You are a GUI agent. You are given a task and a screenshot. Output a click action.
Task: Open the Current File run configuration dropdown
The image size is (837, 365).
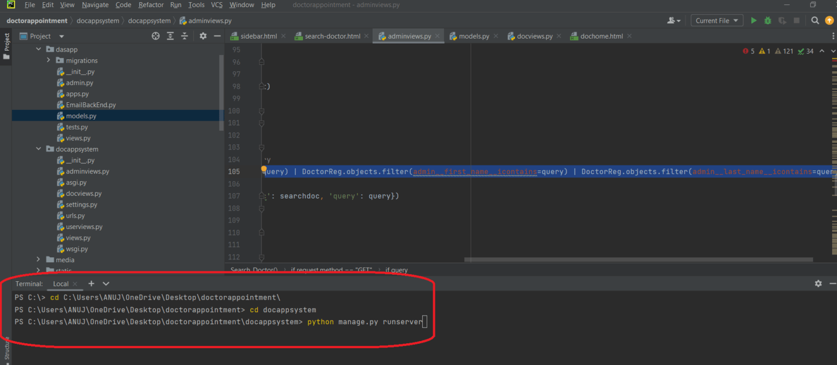pyautogui.click(x=717, y=21)
